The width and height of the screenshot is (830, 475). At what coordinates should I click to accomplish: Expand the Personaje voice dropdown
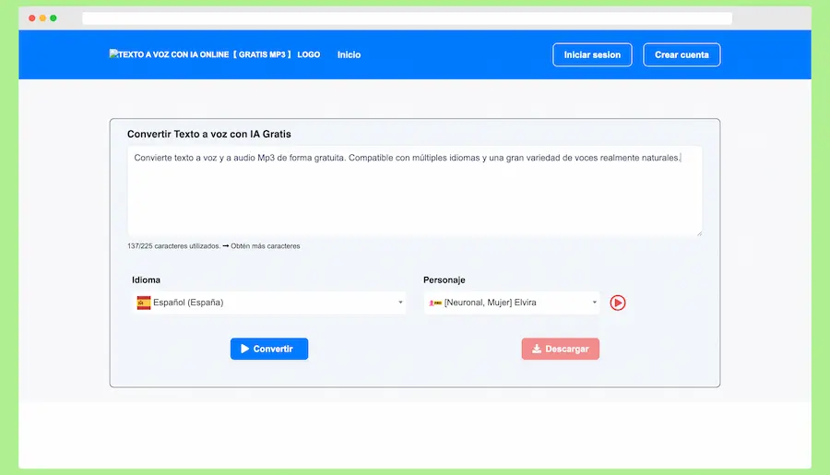pyautogui.click(x=510, y=303)
